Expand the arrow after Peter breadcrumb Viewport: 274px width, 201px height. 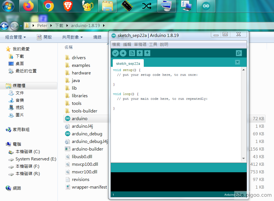[x=51, y=26]
